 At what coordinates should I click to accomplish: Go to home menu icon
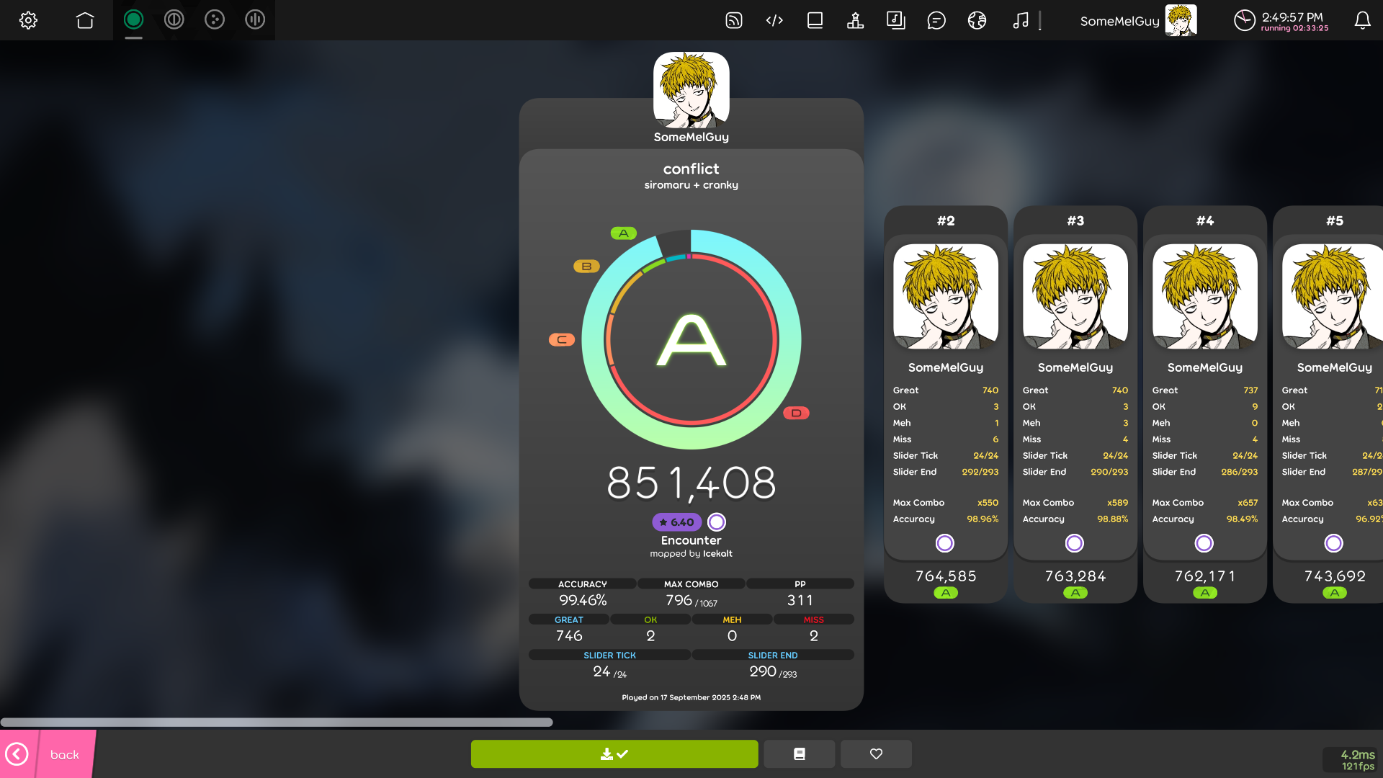point(85,20)
